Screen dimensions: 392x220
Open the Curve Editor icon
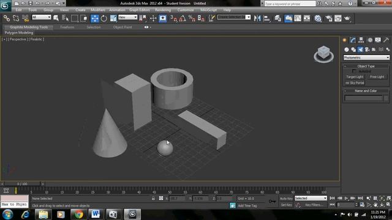[x=298, y=18]
